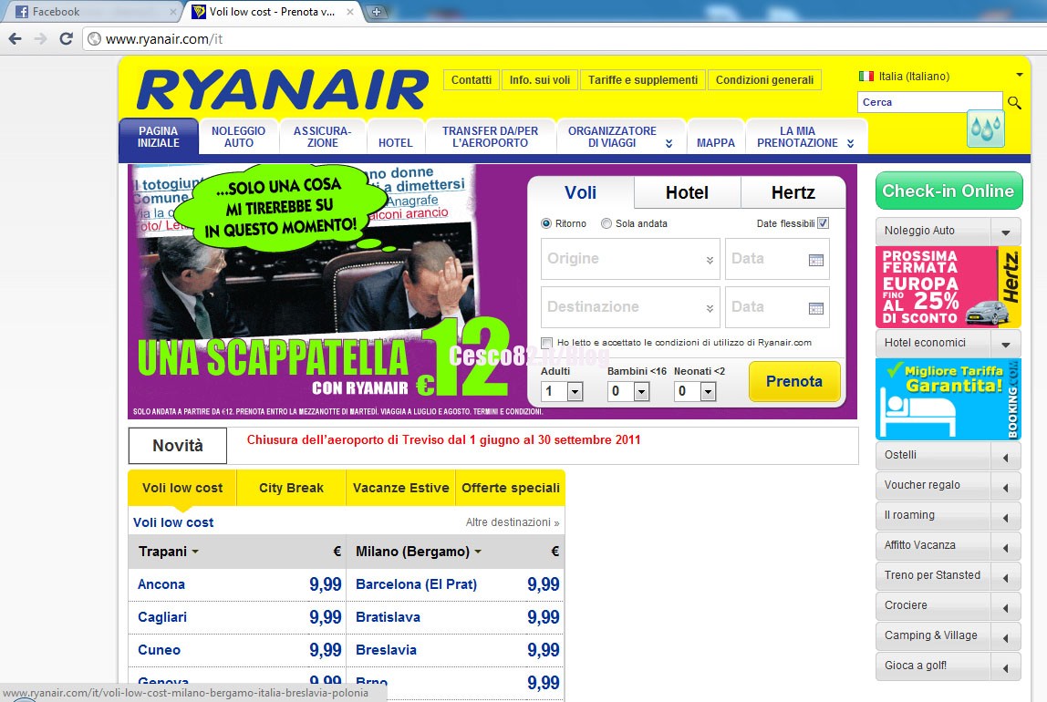This screenshot has width=1047, height=702.
Task: Open the Organizzatore di viaggi menu
Action: [620, 137]
